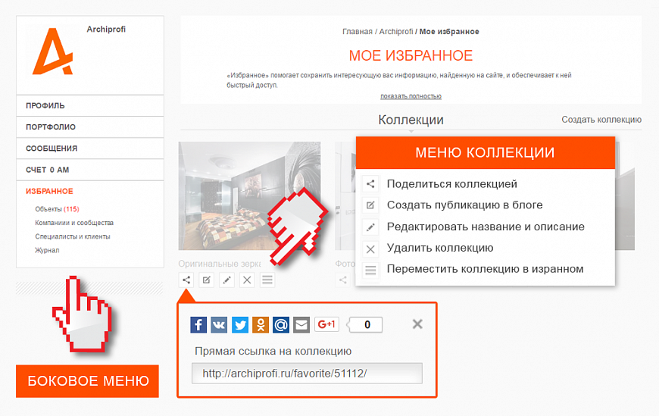Click the create blog publication icon under first collection
Viewport: 659px width, 416px height.
tap(206, 280)
